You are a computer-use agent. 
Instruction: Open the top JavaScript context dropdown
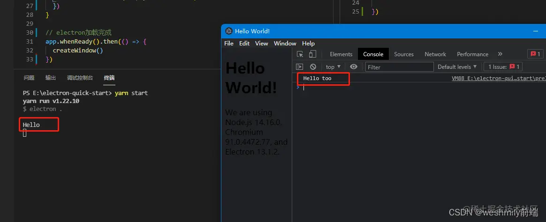click(333, 67)
